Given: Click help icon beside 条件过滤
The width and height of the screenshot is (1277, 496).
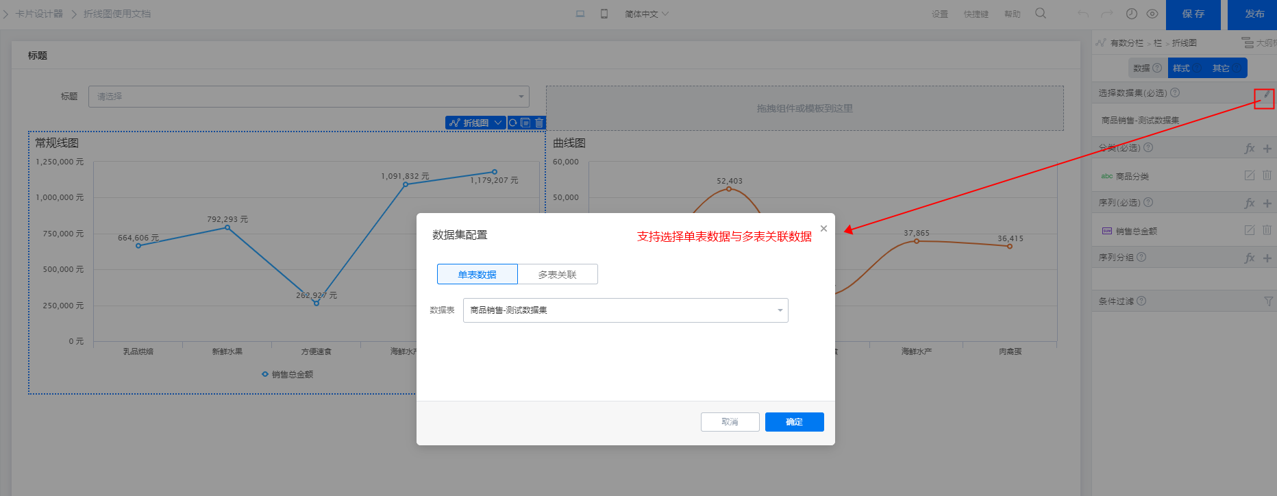Looking at the screenshot, I should coord(1141,301).
